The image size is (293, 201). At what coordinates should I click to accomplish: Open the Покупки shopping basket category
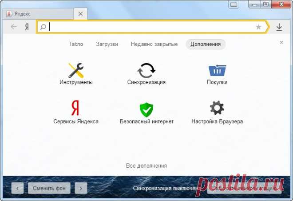click(x=217, y=74)
